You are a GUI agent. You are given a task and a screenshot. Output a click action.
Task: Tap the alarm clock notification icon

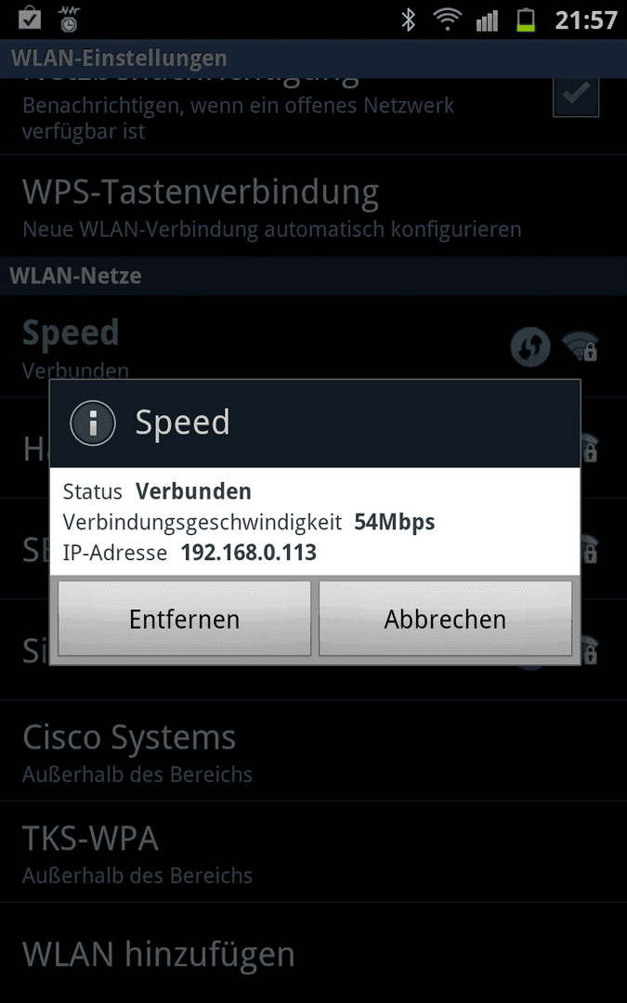69,19
